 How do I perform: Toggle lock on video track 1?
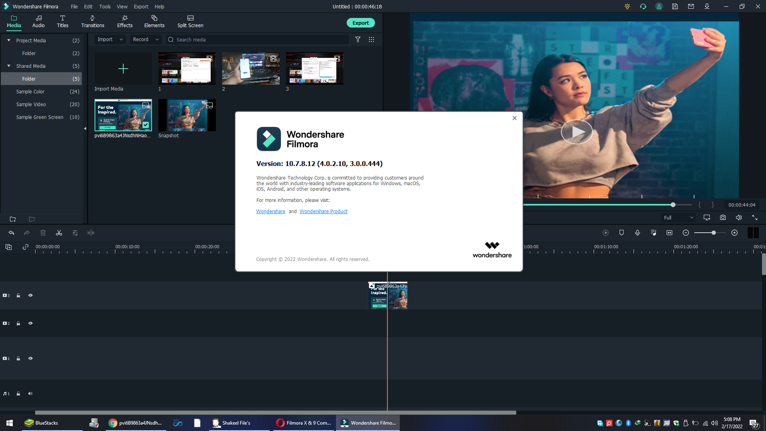coord(18,358)
